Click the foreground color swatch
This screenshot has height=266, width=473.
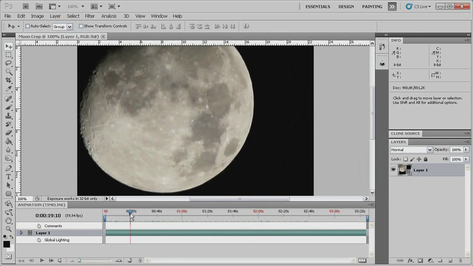point(7,244)
